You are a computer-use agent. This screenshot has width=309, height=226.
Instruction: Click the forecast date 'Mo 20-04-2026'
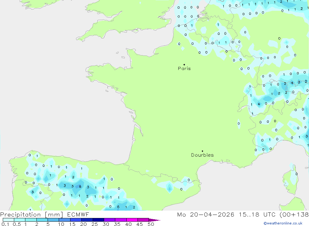tap(205, 215)
